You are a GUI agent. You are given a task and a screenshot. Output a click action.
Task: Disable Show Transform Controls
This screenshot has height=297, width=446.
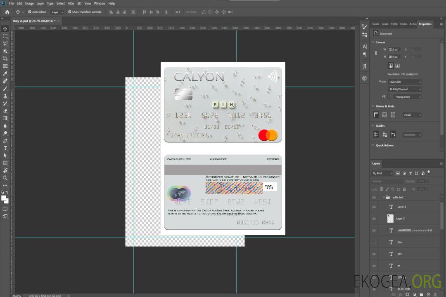coord(70,12)
